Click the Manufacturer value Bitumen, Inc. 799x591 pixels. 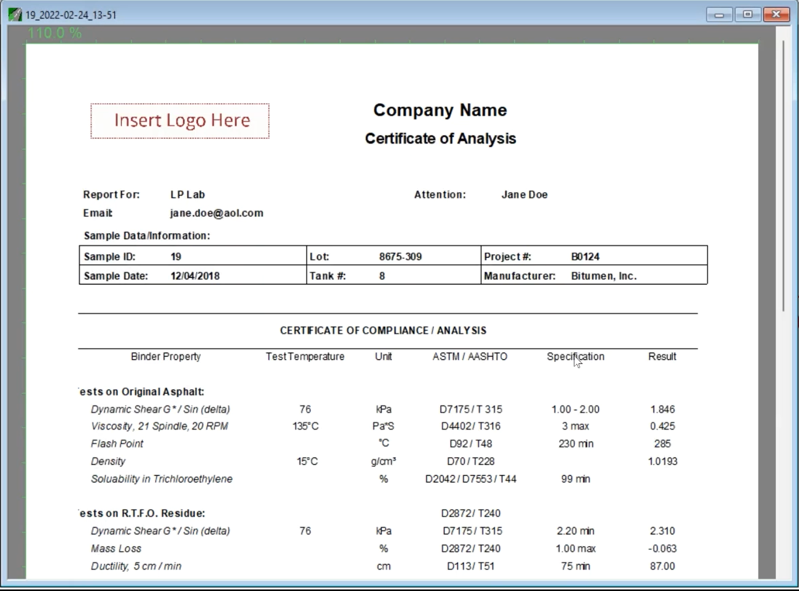tap(604, 276)
